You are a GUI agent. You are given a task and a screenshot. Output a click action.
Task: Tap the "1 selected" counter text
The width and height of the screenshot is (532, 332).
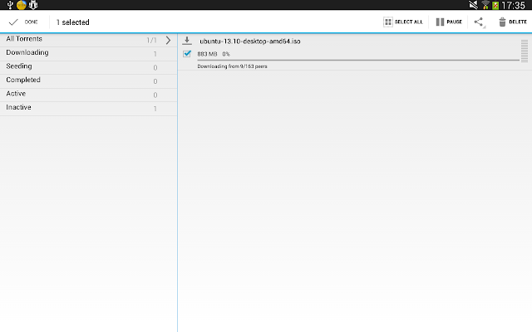pos(72,22)
